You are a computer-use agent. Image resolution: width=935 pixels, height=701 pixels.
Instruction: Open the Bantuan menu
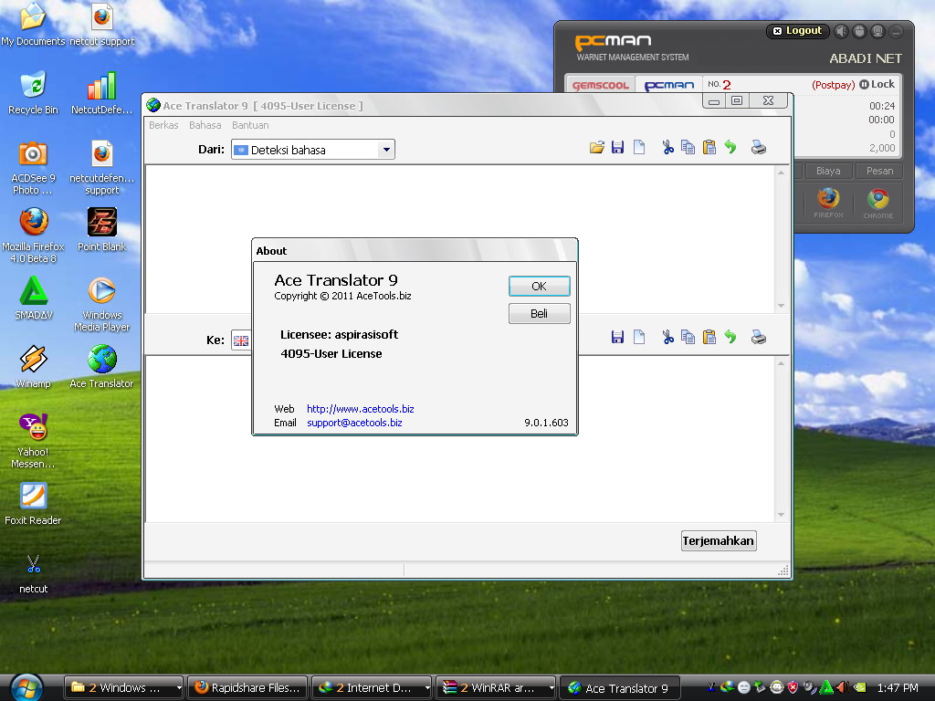[x=250, y=125]
